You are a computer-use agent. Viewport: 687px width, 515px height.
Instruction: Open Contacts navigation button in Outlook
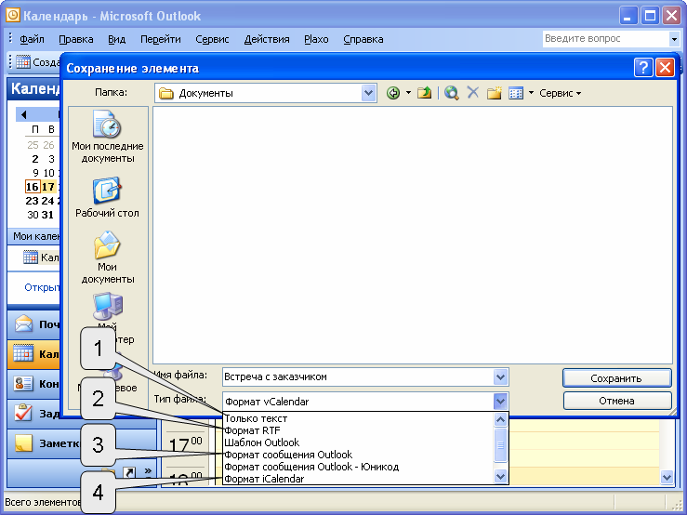pyautogui.click(x=33, y=384)
